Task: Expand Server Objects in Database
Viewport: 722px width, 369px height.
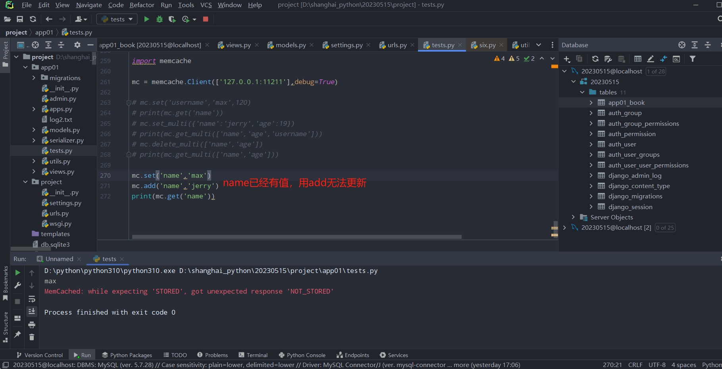Action: [x=573, y=217]
